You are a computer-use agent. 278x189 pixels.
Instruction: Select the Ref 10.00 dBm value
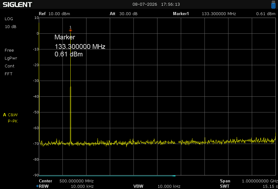click(x=59, y=14)
